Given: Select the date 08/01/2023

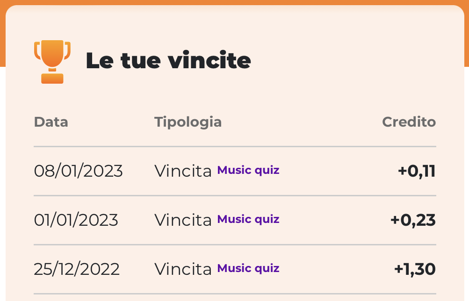Looking at the screenshot, I should click(x=79, y=171).
